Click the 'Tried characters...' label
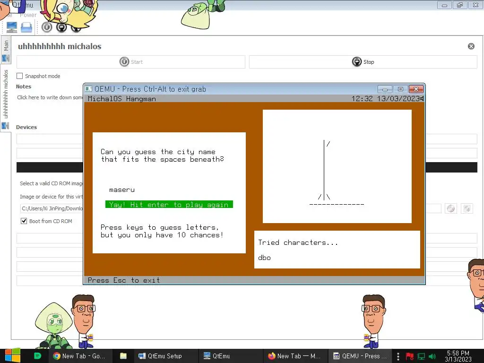The width and height of the screenshot is (484, 363). pos(298,242)
